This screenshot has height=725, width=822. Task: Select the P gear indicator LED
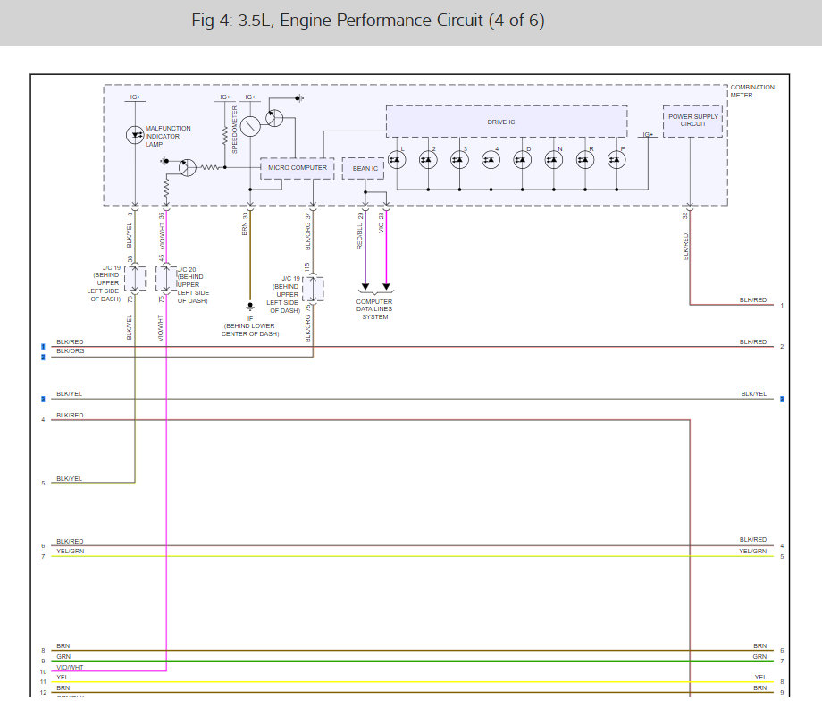pyautogui.click(x=616, y=159)
